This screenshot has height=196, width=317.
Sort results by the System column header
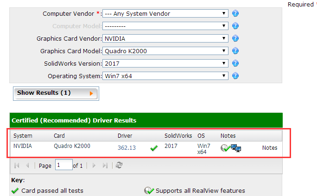[x=23, y=136]
